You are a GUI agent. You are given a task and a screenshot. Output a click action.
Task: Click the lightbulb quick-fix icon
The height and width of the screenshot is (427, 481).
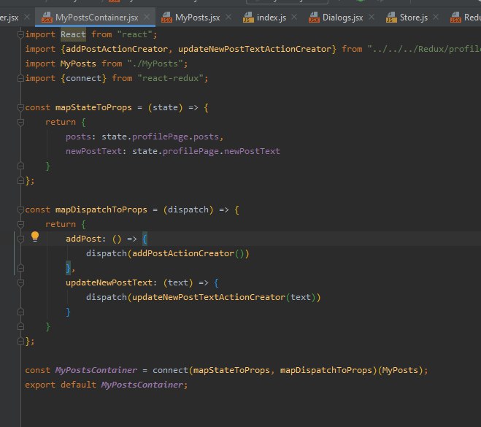34,237
